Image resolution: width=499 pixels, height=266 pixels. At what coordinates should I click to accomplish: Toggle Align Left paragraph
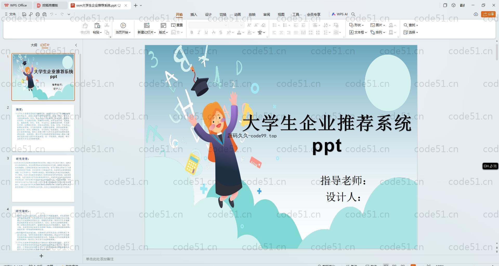(274, 32)
